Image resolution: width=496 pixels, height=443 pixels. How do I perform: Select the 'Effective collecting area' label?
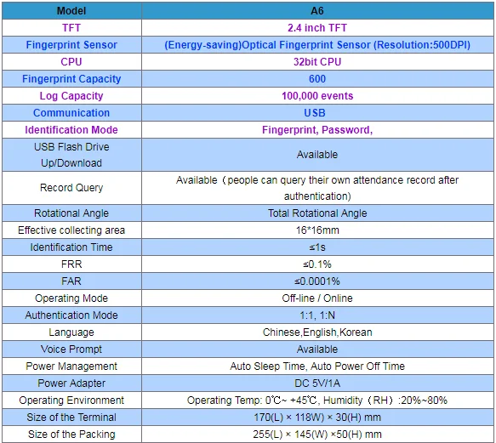tap(71, 230)
